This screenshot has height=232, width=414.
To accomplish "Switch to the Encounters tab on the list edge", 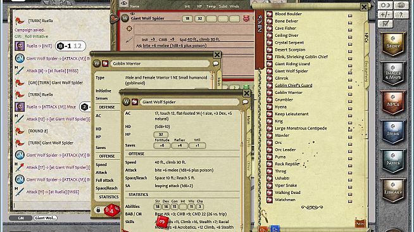I will [367, 71].
